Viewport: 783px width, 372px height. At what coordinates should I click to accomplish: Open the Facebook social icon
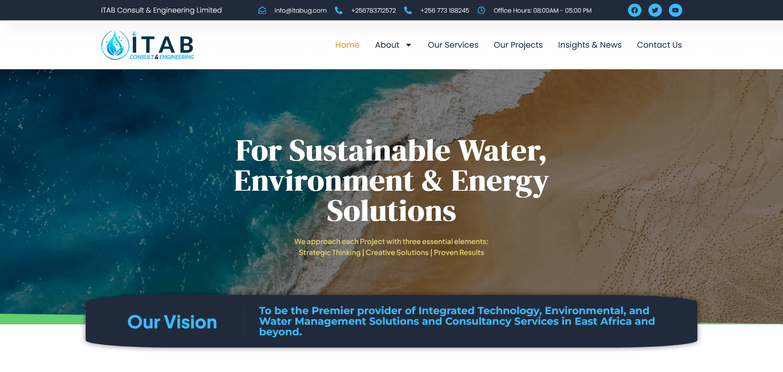point(635,10)
